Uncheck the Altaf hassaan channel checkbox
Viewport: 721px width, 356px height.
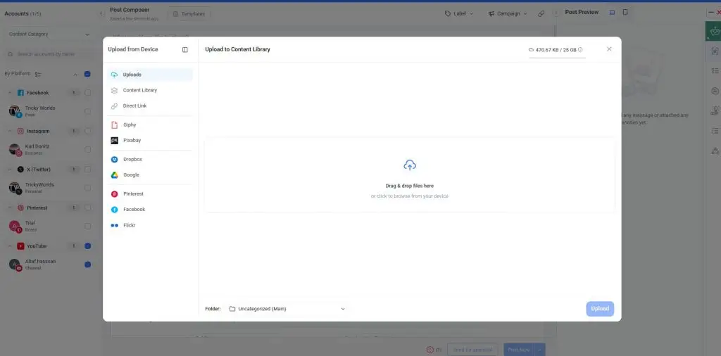pos(87,265)
